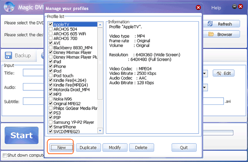Select Motorola Droid_MP4 profile
Image resolution: width=248 pixels, height=162 pixels.
72,89
